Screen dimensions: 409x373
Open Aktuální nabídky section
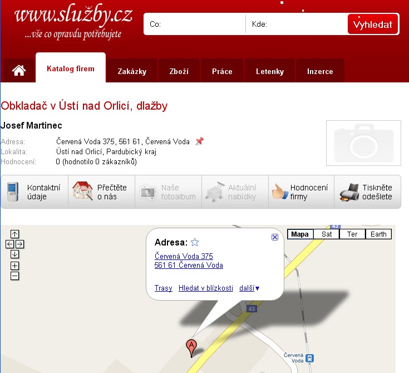[235, 192]
